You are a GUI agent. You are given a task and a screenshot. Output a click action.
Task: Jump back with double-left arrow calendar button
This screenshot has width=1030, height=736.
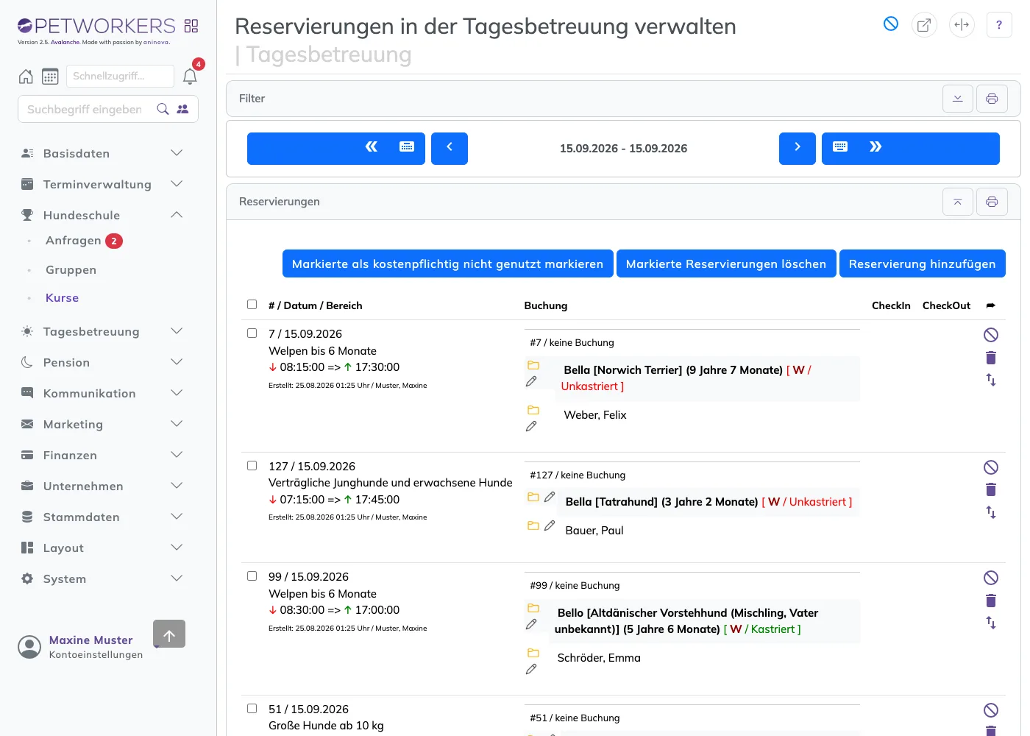coord(336,148)
